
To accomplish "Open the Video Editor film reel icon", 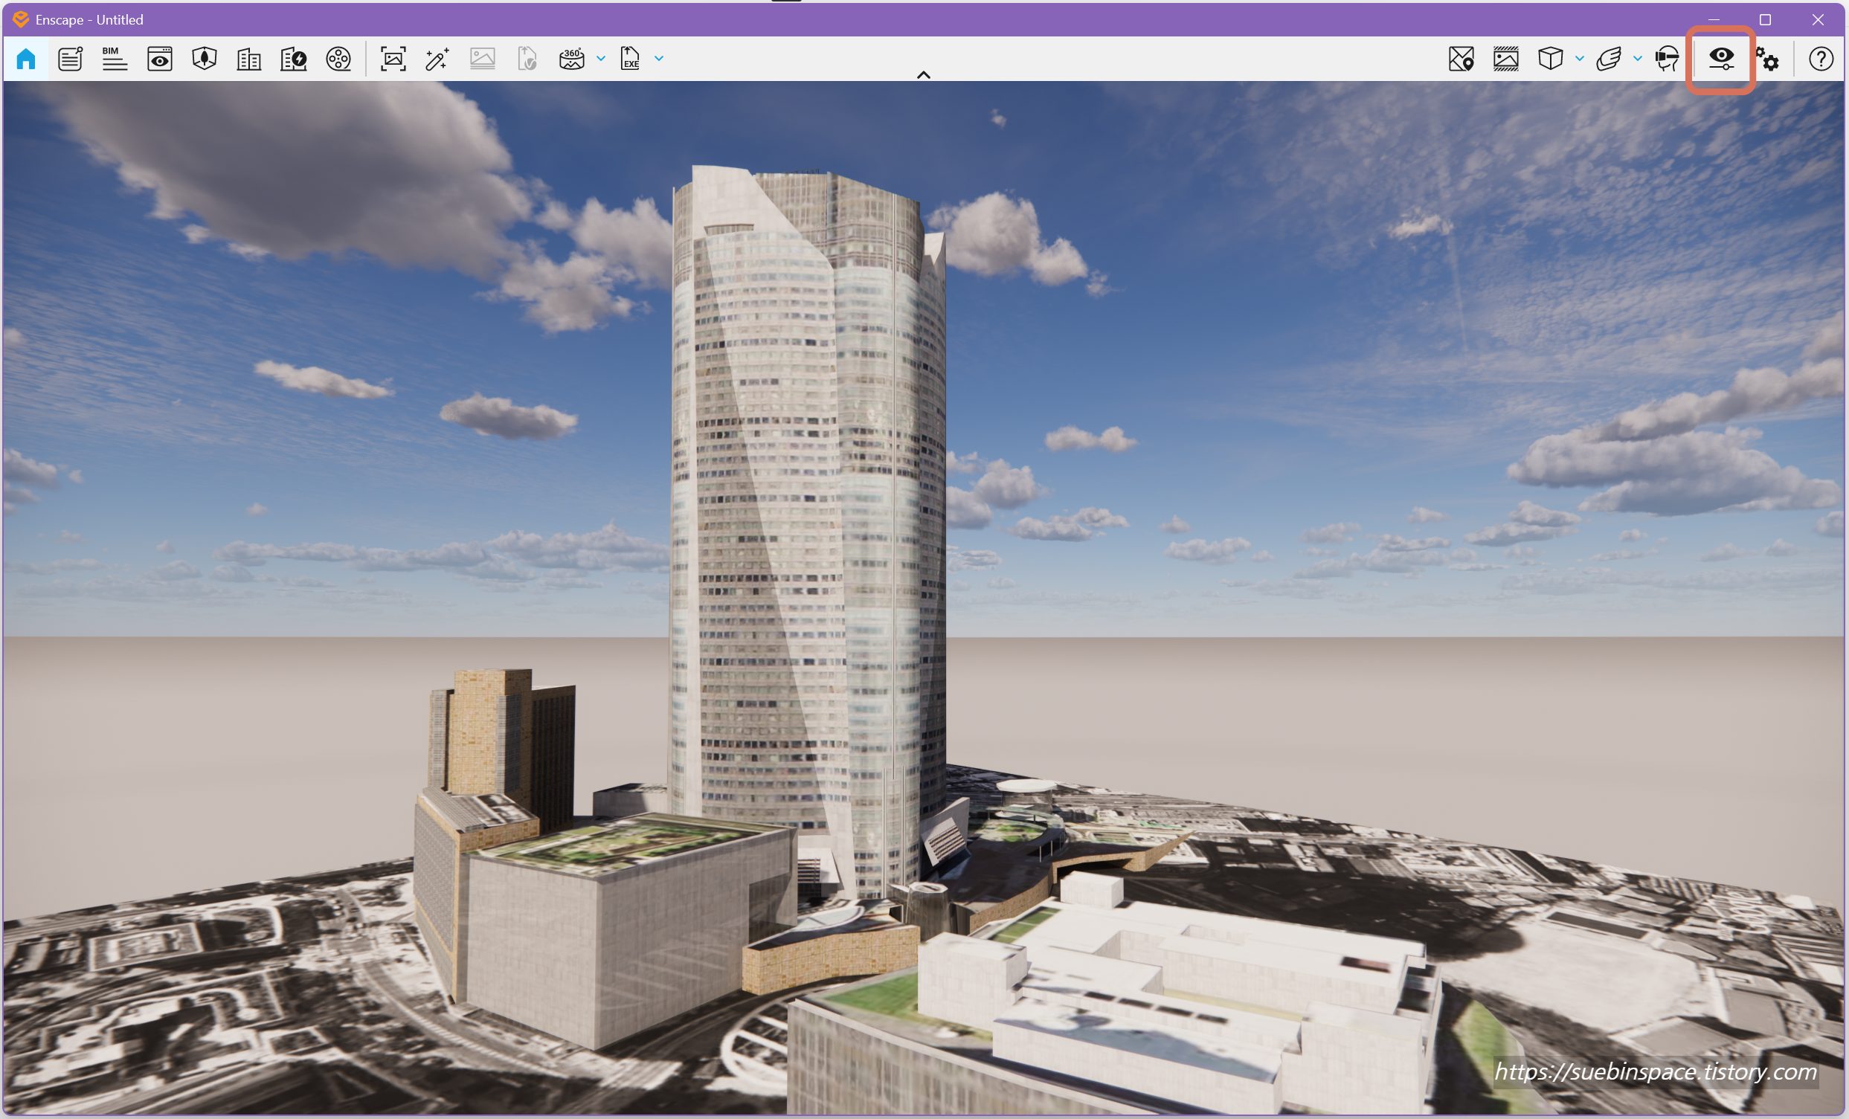I will point(338,59).
